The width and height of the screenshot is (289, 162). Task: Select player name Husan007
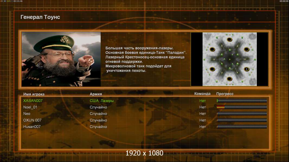[32, 127]
